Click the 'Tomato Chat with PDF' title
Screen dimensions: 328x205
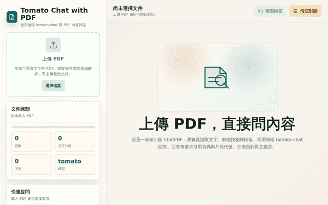[x=54, y=14]
